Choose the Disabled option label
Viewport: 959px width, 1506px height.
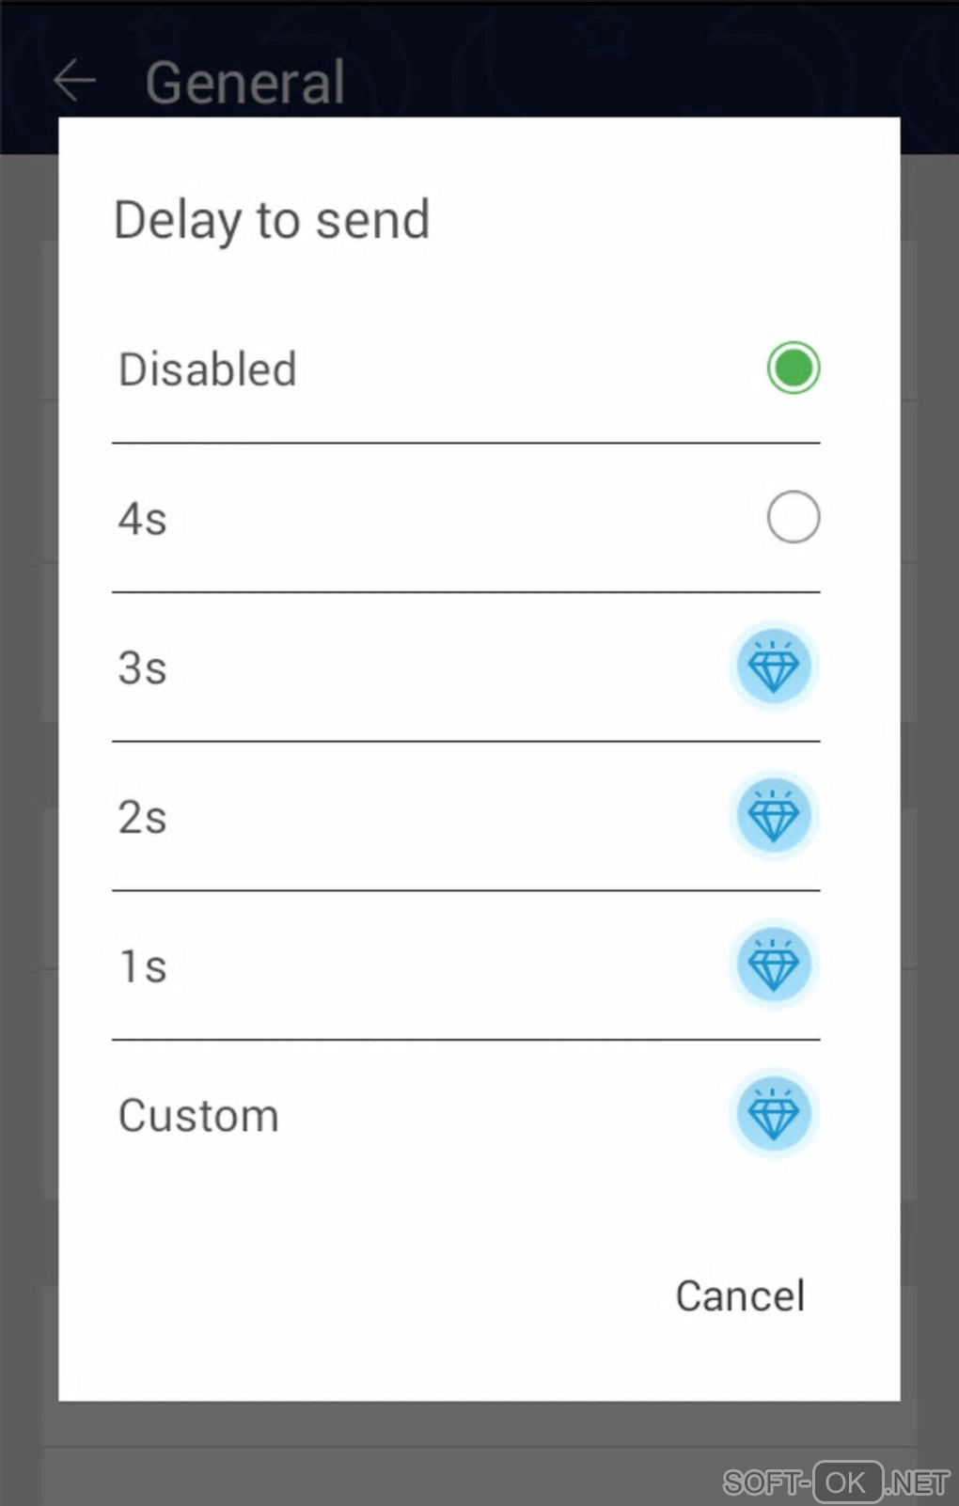208,369
